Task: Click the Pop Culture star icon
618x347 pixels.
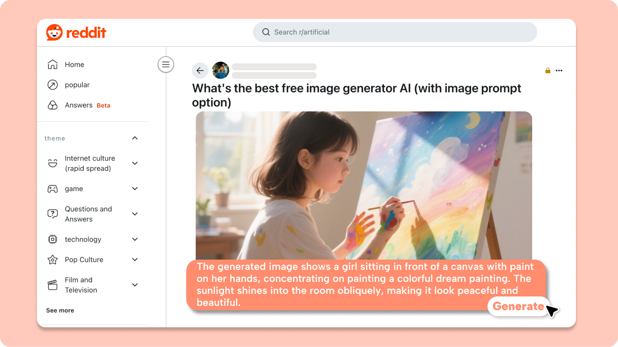Action: pyautogui.click(x=52, y=260)
